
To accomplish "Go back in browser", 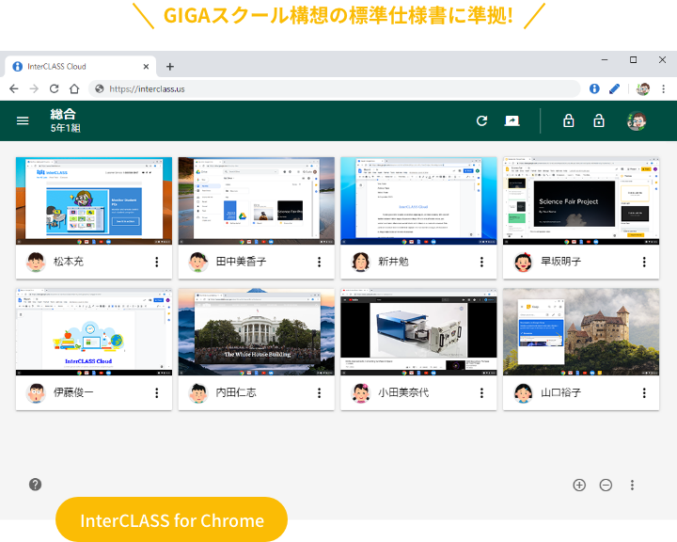I will [x=14, y=89].
